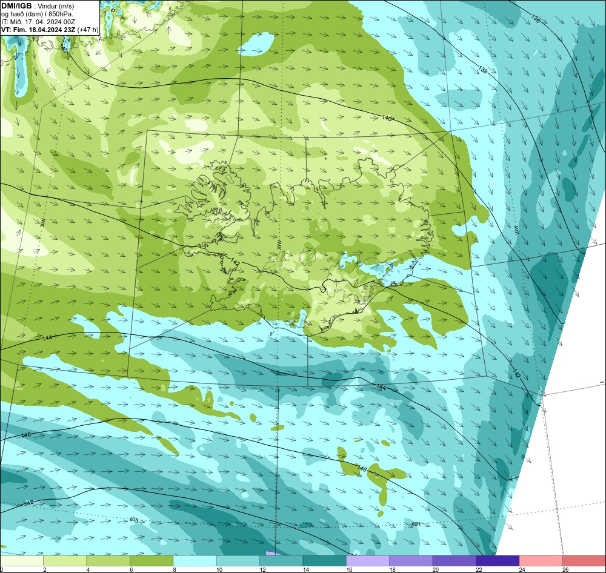Image resolution: width=606 pixels, height=573 pixels.
Task: Select the salmon red legend swatch above 26 m/s
Action: [x=584, y=560]
